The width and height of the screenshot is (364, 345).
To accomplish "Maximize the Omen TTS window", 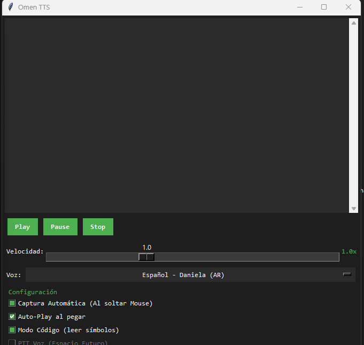I will pyautogui.click(x=324, y=7).
